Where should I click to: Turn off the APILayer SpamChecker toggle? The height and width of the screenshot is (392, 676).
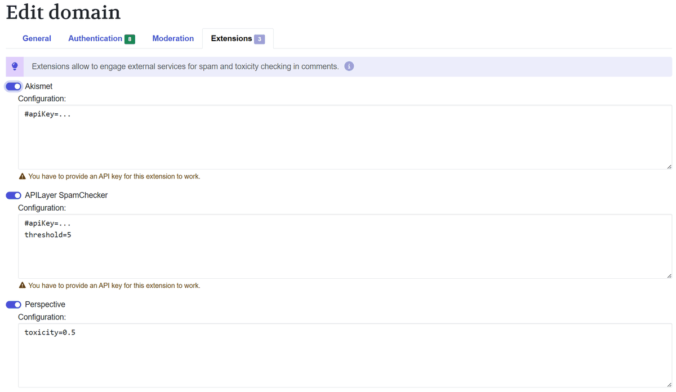(x=14, y=195)
